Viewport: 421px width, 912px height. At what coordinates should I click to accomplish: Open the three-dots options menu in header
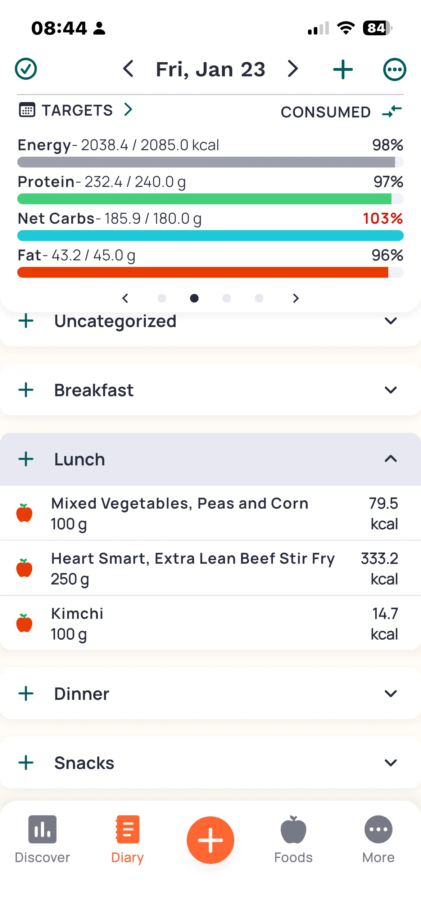click(x=394, y=70)
